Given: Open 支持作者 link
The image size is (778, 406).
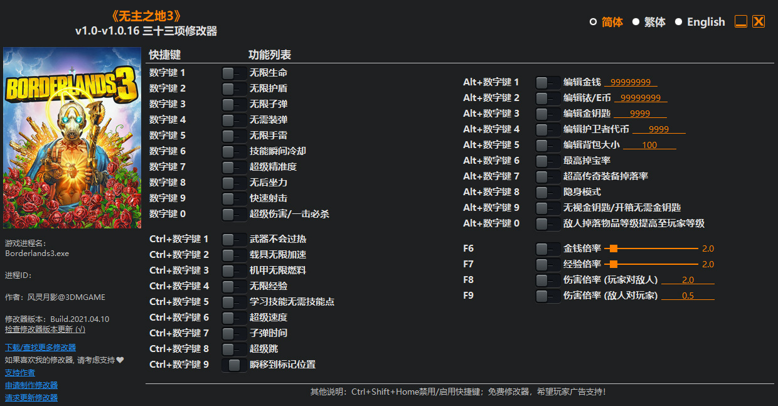Looking at the screenshot, I should [20, 372].
